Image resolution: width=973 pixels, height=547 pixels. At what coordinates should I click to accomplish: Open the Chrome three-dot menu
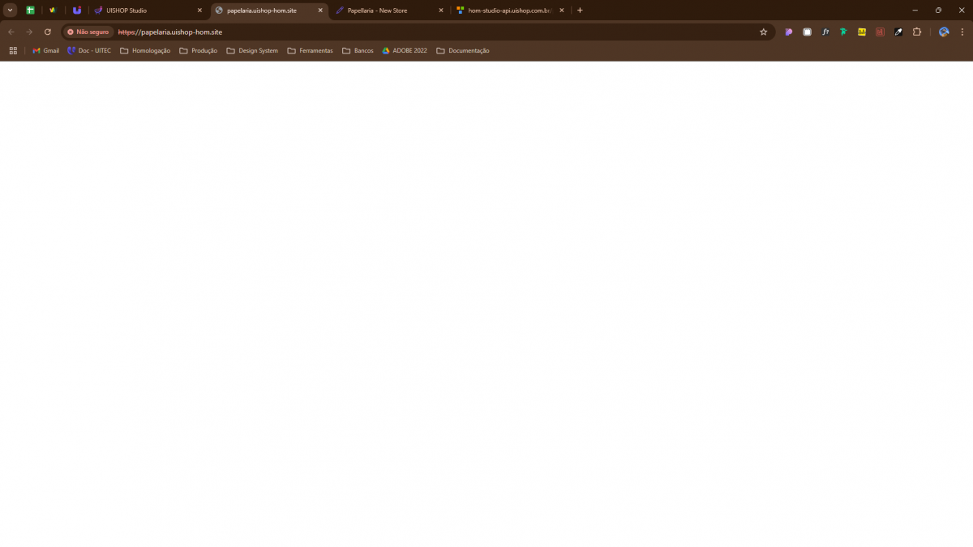[x=962, y=32]
